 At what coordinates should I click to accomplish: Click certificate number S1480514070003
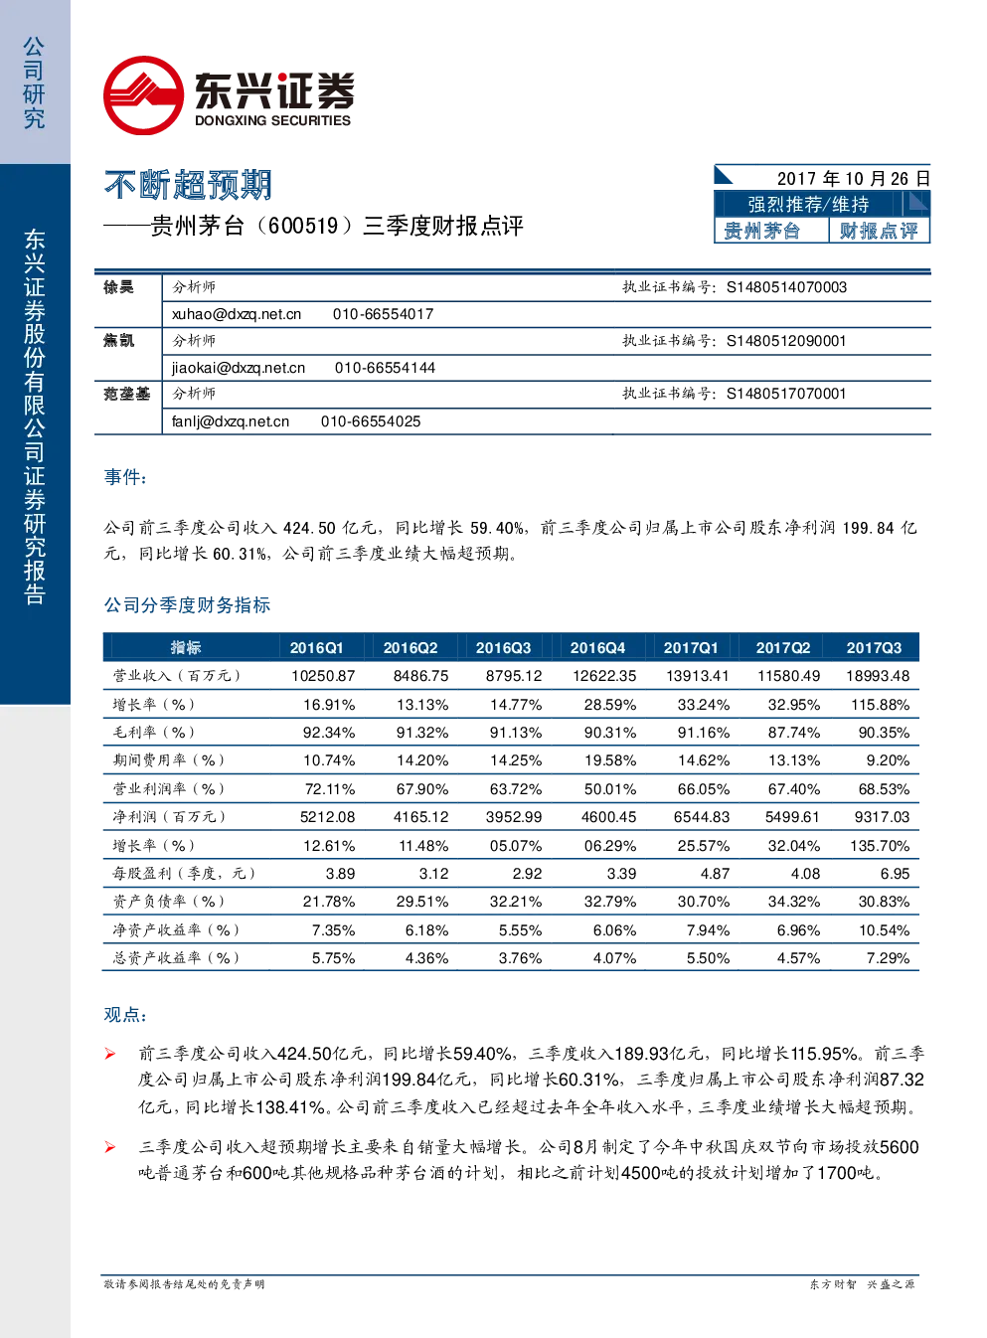pos(786,287)
